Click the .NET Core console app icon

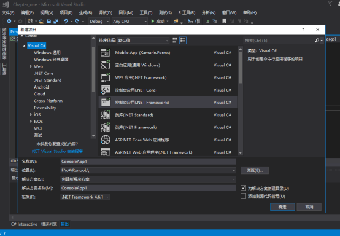pos(106,90)
